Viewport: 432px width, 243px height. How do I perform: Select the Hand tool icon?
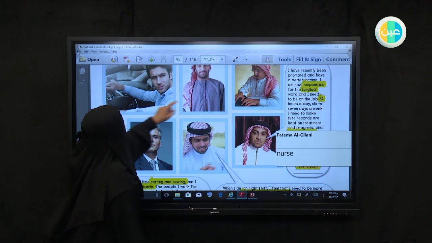click(x=267, y=59)
